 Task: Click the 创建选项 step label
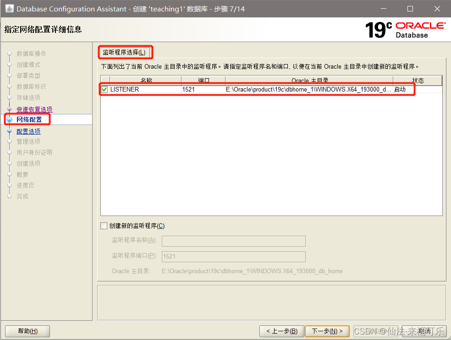[28, 163]
